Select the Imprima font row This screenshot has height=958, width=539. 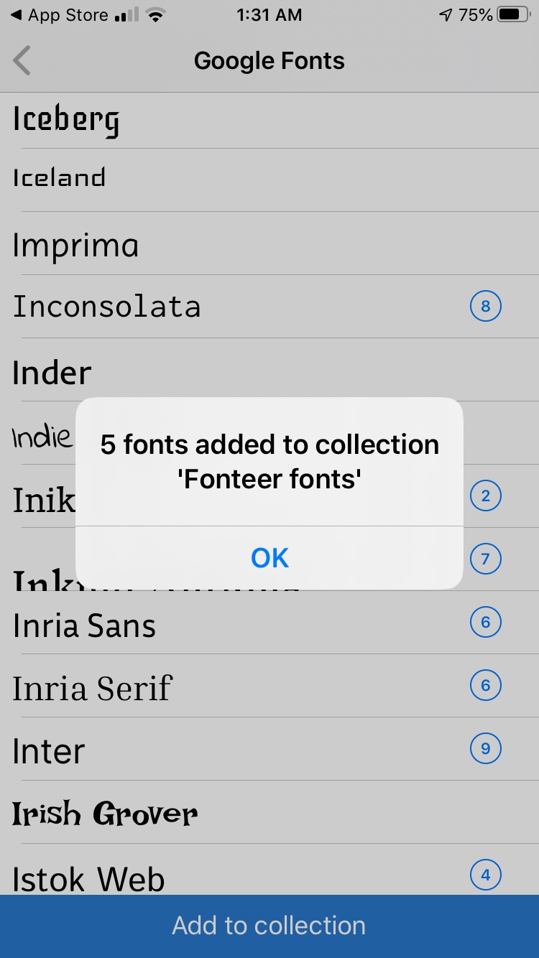tap(269, 243)
